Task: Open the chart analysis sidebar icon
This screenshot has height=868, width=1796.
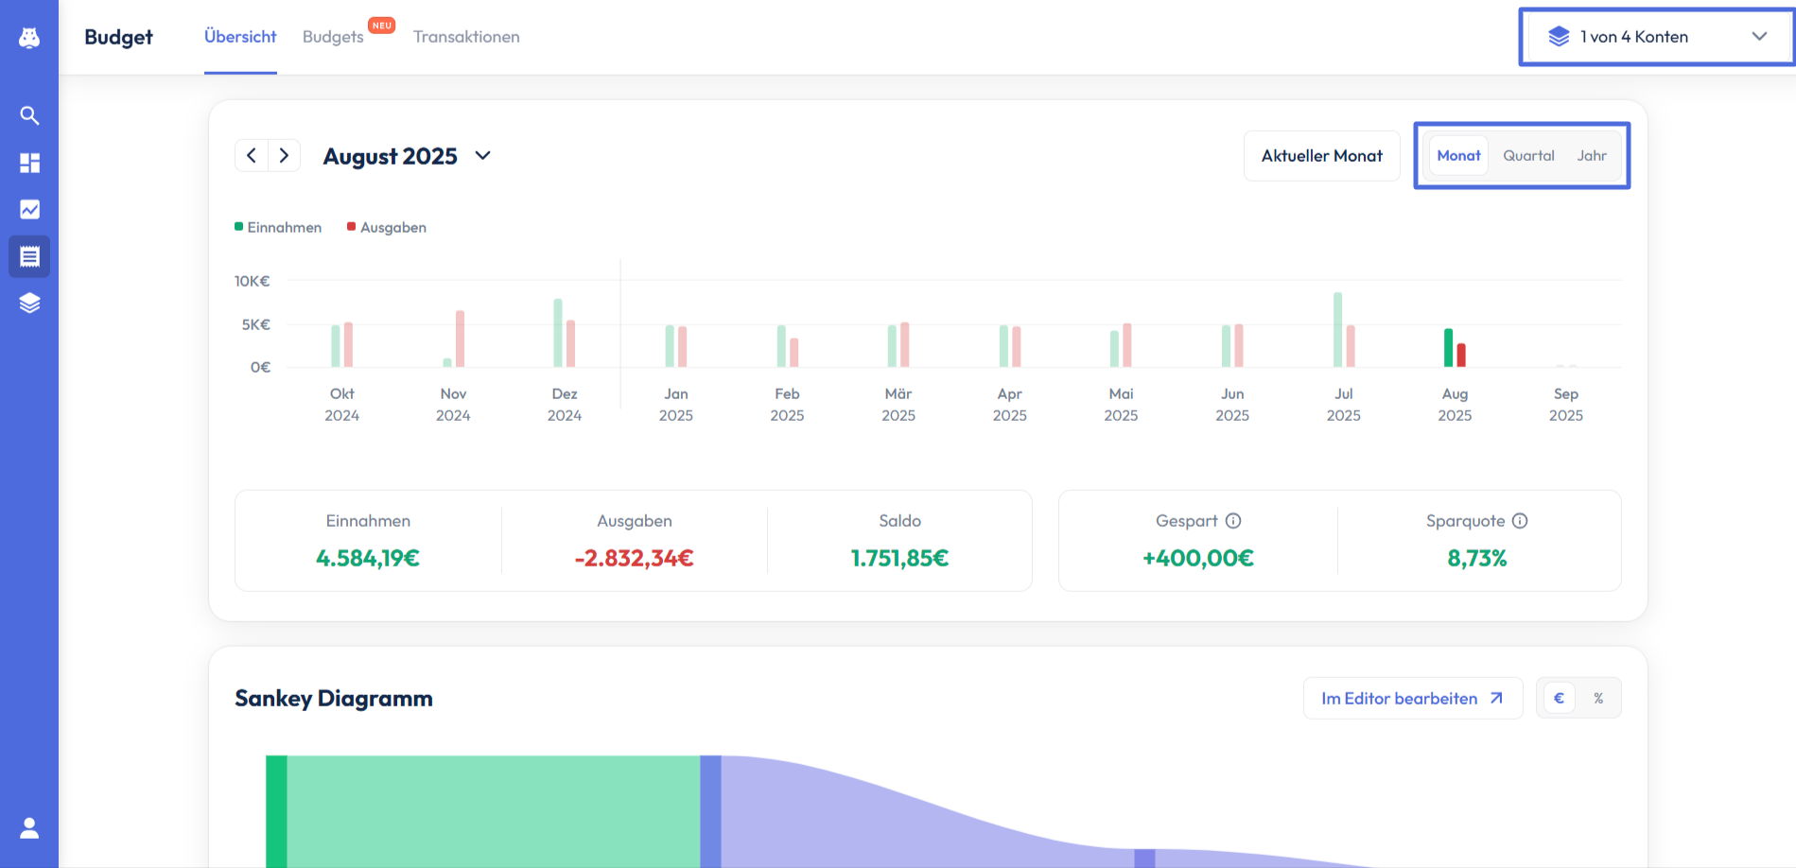Action: pyautogui.click(x=29, y=209)
